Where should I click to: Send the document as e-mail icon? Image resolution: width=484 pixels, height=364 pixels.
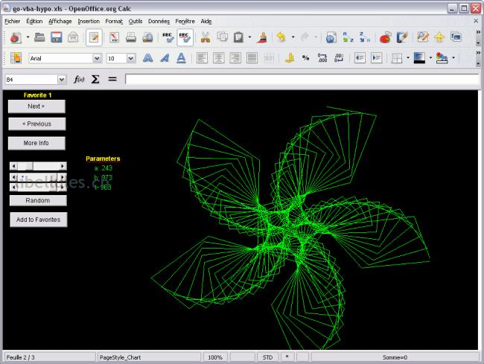73,37
